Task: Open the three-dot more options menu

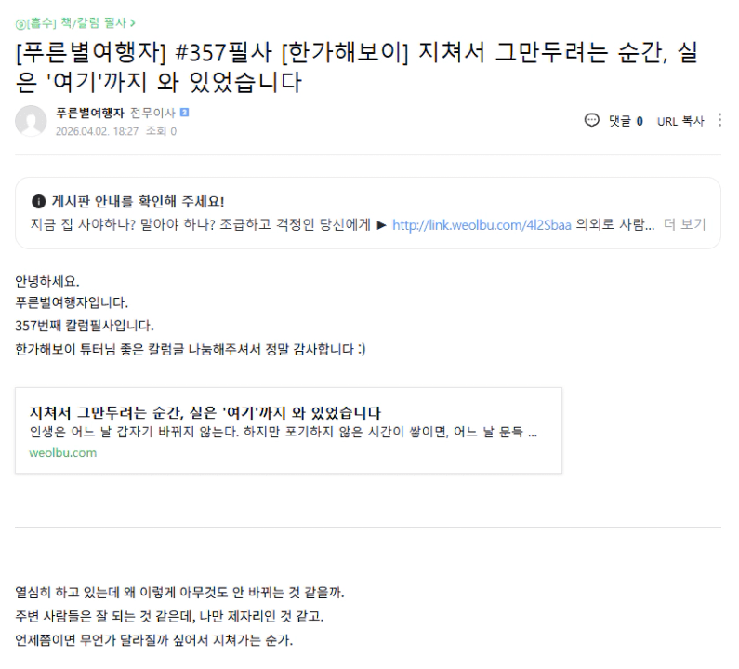Action: coord(719,121)
